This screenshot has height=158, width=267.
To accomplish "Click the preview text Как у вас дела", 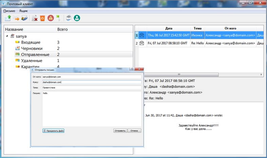I will click(x=198, y=129).
